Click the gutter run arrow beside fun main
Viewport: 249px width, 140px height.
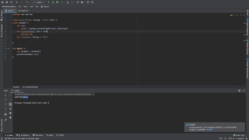[x=8, y=48]
